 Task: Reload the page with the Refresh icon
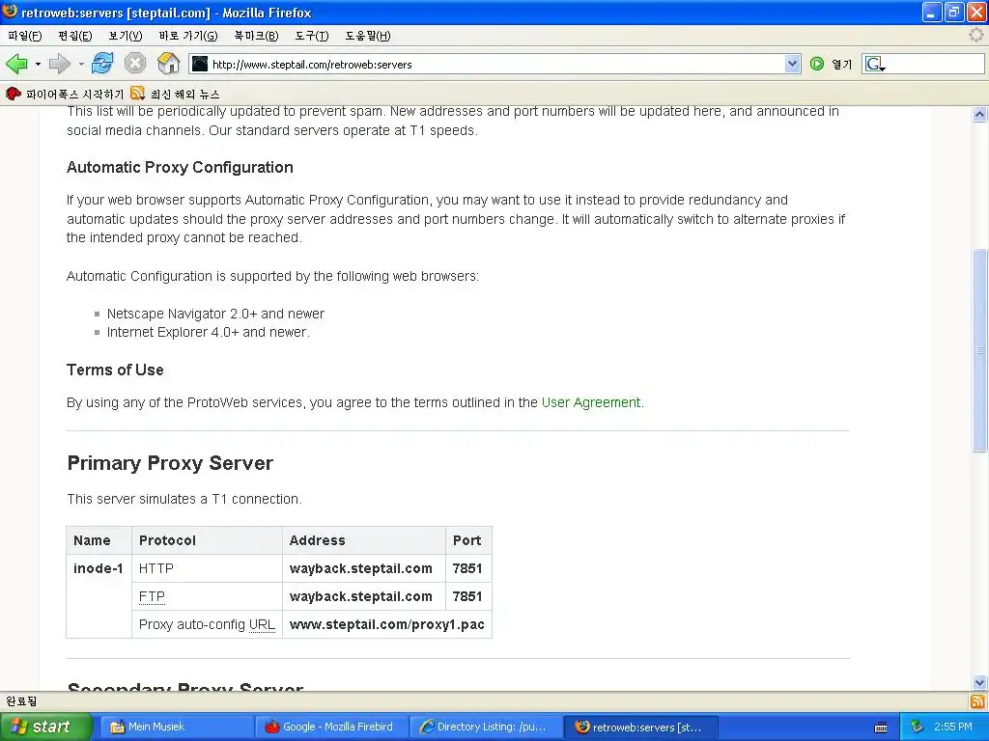(102, 64)
